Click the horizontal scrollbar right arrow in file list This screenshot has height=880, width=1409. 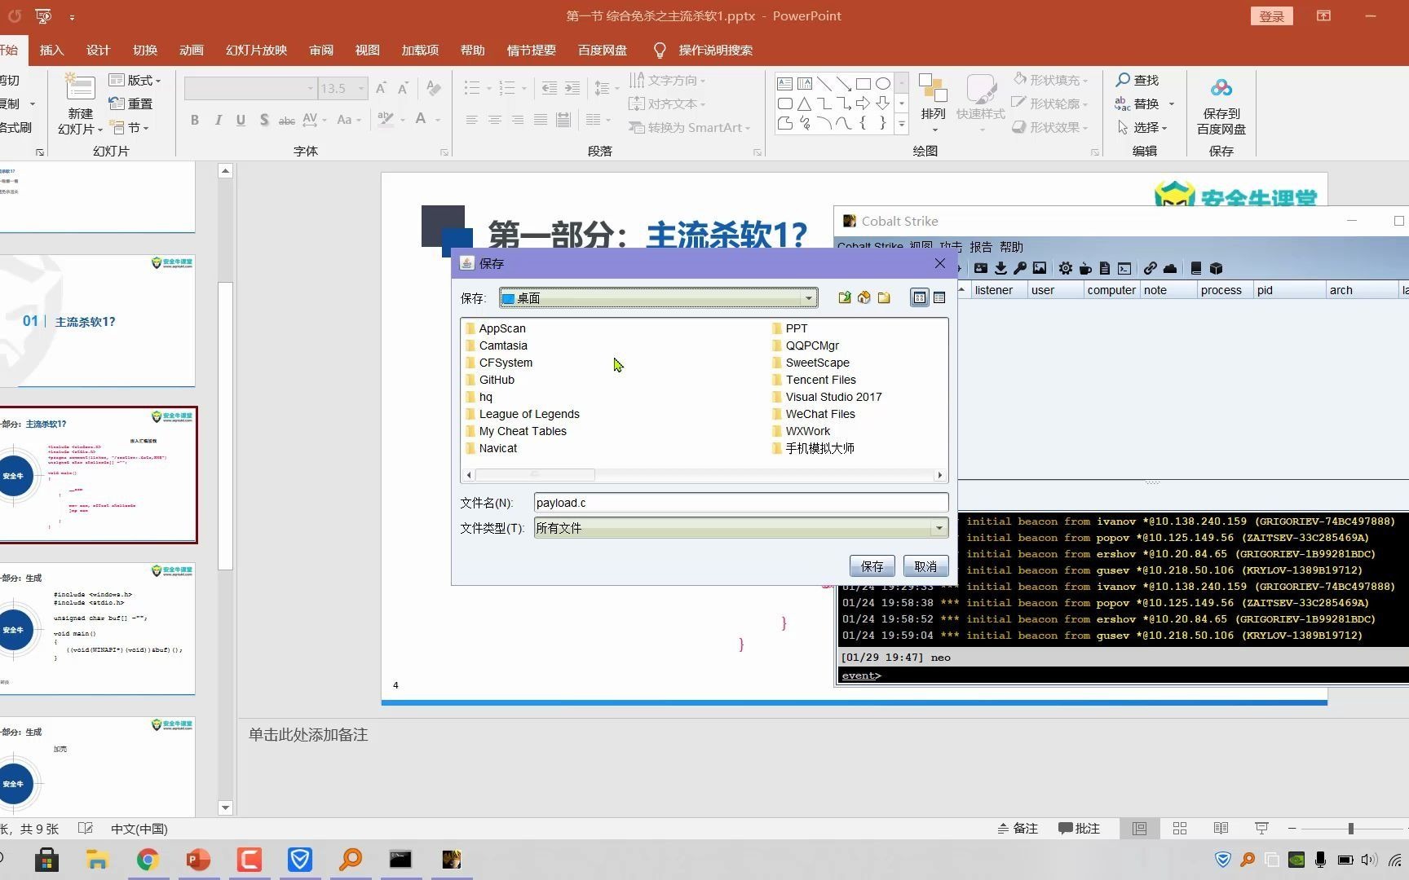(939, 474)
